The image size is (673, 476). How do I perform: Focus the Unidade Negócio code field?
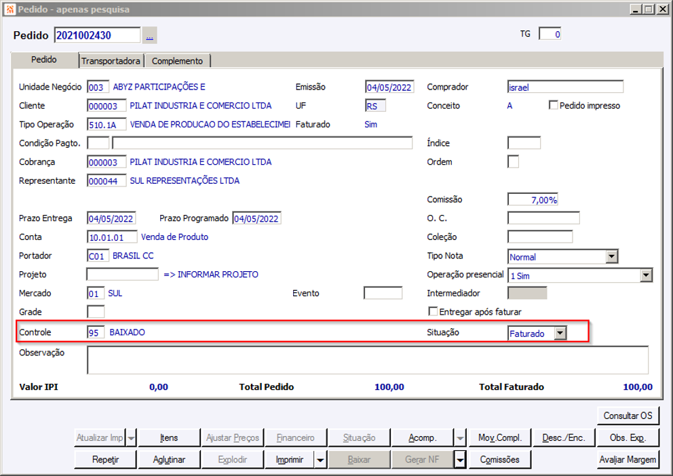click(x=98, y=87)
